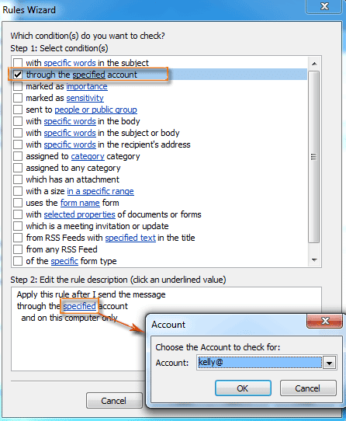Check 'with specific words in the subject' checkbox
This screenshot has width=346, height=421.
(18, 63)
